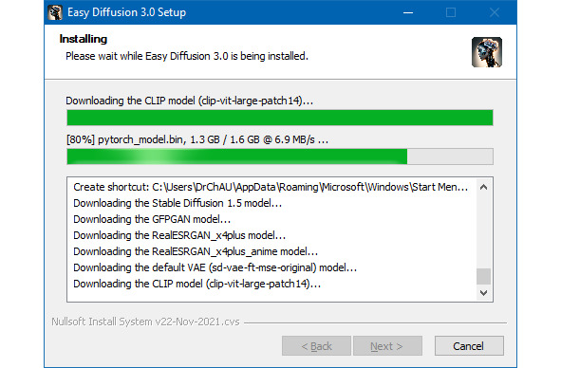This screenshot has width=561, height=368.
Task: Select the default VAE model log entry
Action: click(x=215, y=267)
